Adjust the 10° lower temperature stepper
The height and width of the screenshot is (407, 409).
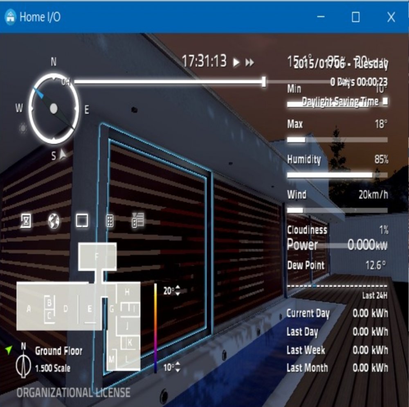coord(178,367)
